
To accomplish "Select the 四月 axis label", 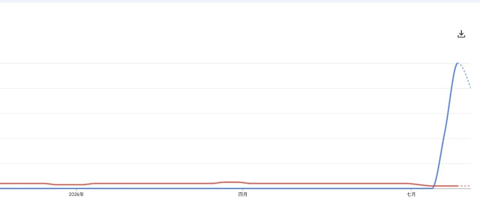I will [243, 195].
